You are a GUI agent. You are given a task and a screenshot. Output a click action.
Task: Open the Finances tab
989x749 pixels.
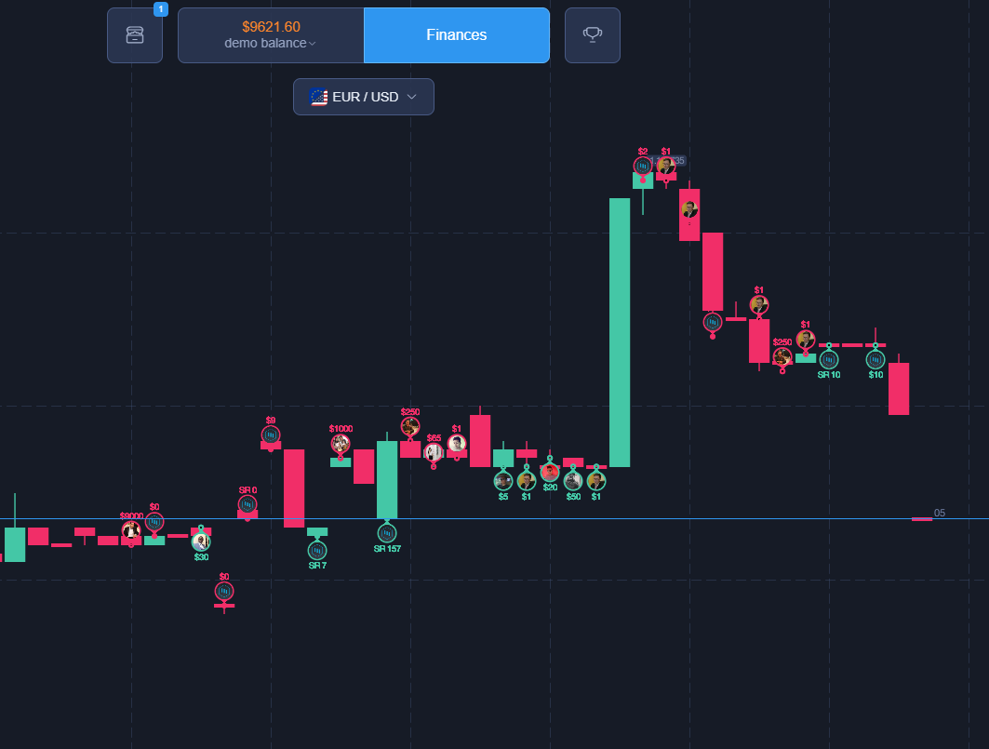(x=456, y=35)
